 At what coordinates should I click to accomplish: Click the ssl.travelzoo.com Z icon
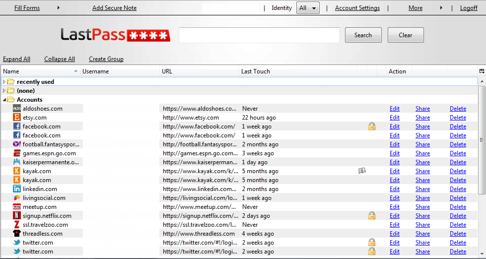(17, 225)
